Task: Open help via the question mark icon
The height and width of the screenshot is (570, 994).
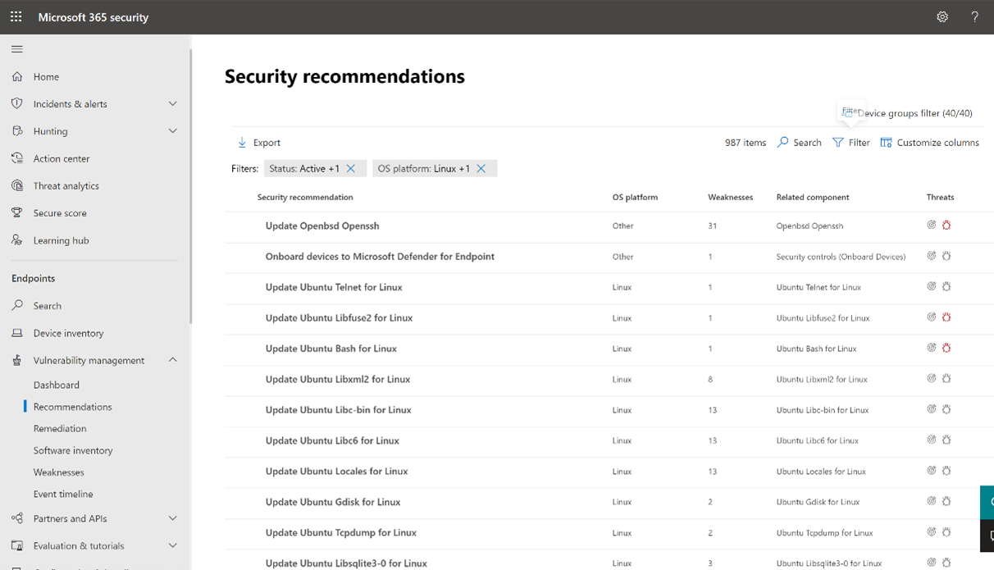Action: coord(974,16)
